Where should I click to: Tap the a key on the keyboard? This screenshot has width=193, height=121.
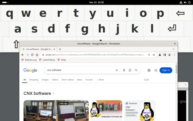pos(18,29)
